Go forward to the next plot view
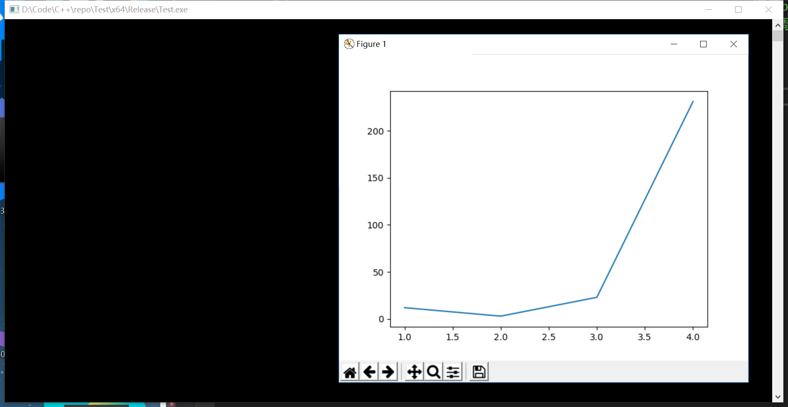The image size is (788, 407). click(388, 371)
